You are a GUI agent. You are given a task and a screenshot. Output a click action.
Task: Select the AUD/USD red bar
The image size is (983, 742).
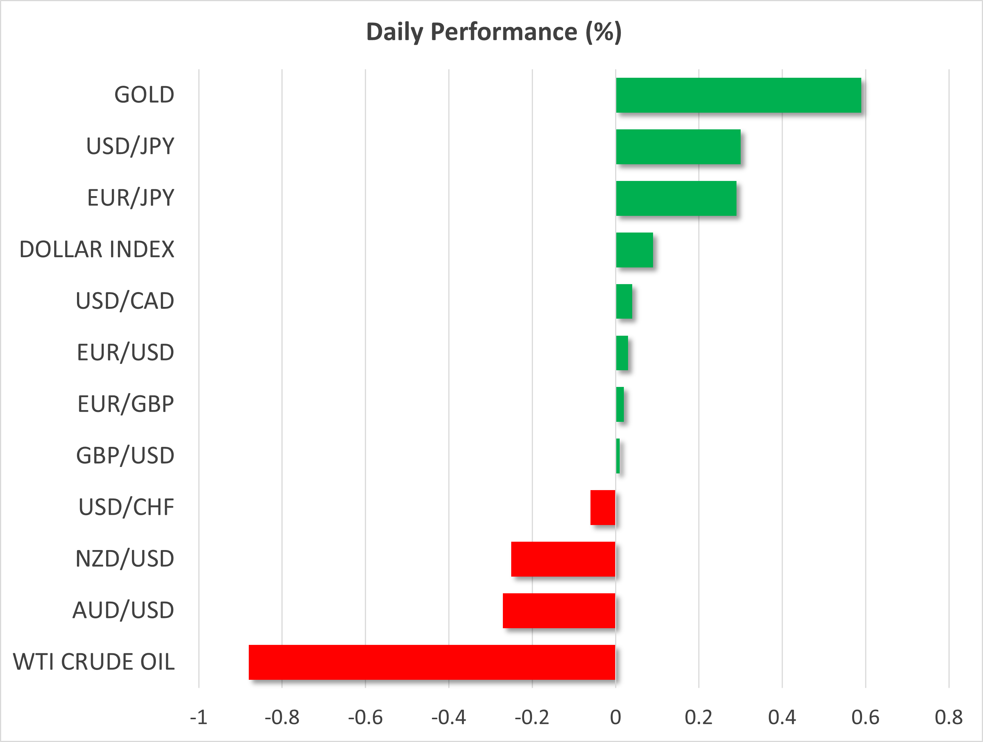(559, 611)
